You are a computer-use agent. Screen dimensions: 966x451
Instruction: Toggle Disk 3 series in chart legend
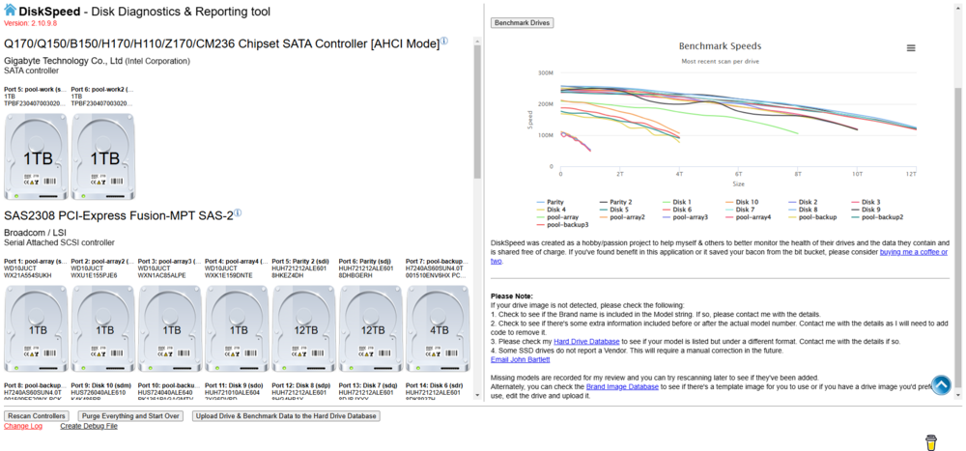865,202
